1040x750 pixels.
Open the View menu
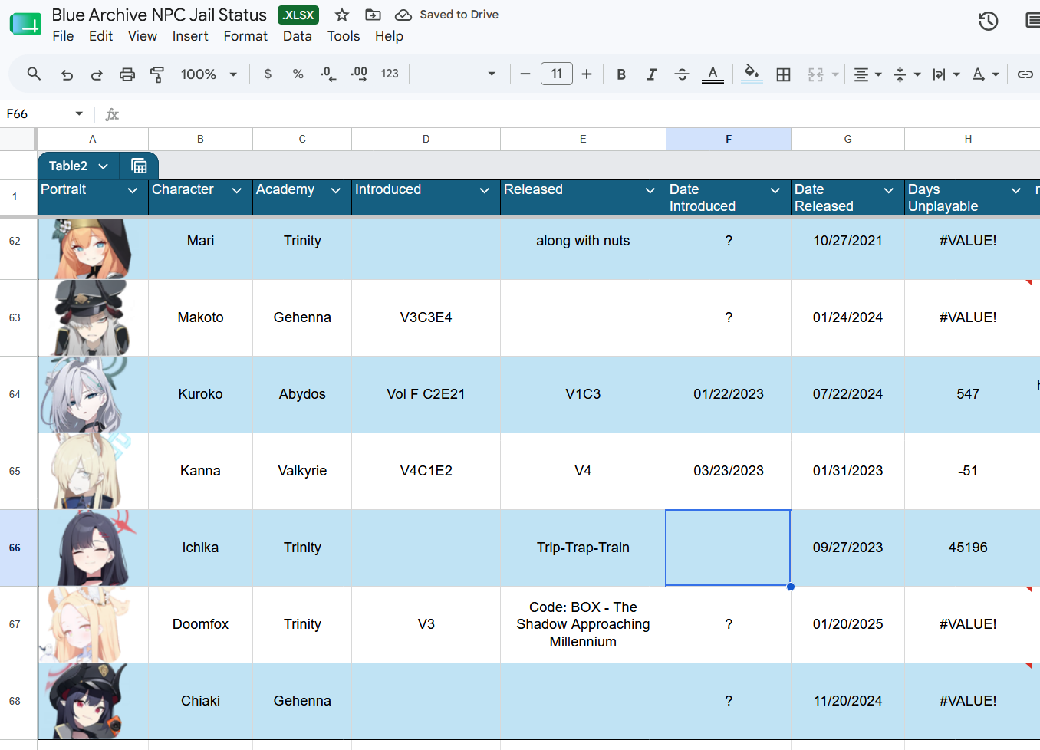click(143, 36)
